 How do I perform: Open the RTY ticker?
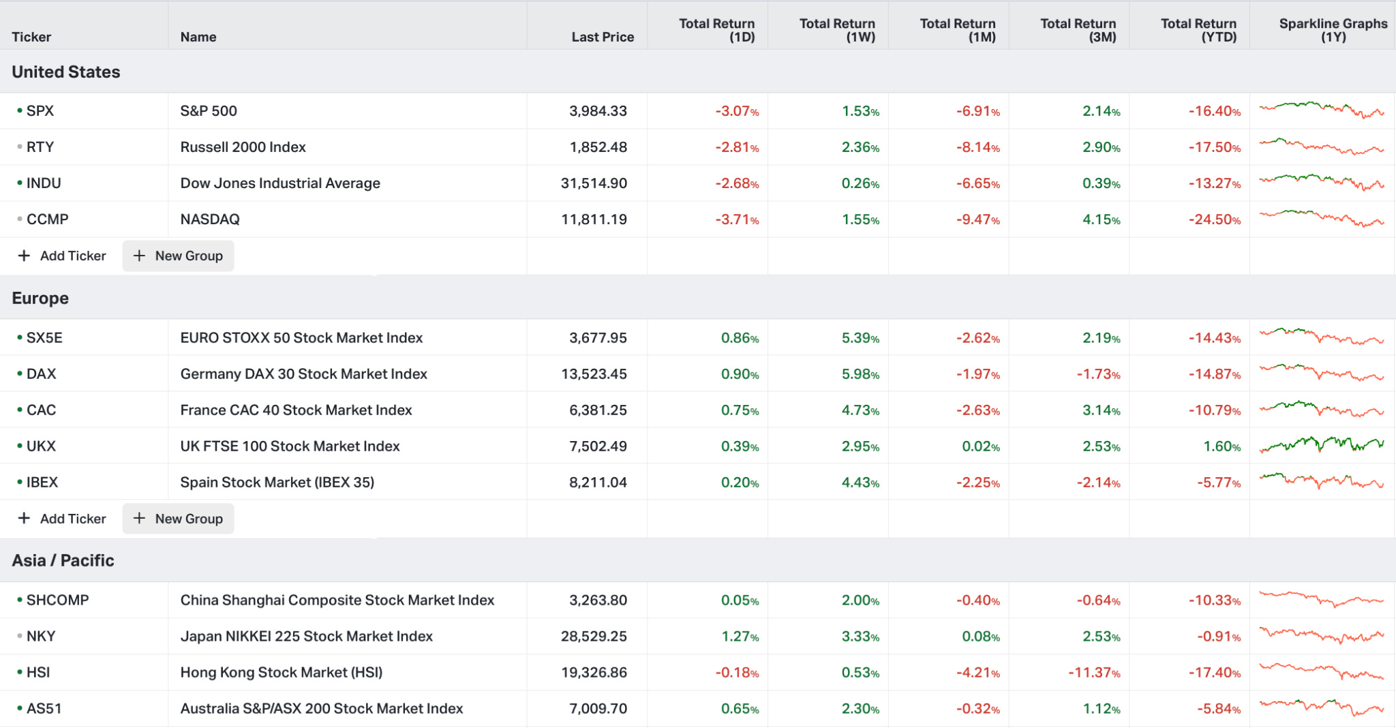click(x=40, y=147)
